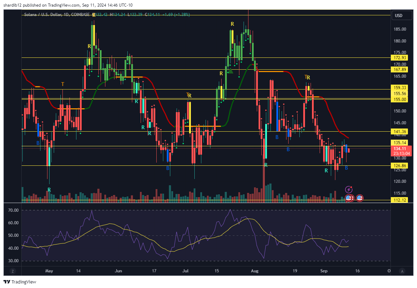Click the leftmost US flag economic event marker
The image size is (417, 288).
[348, 198]
